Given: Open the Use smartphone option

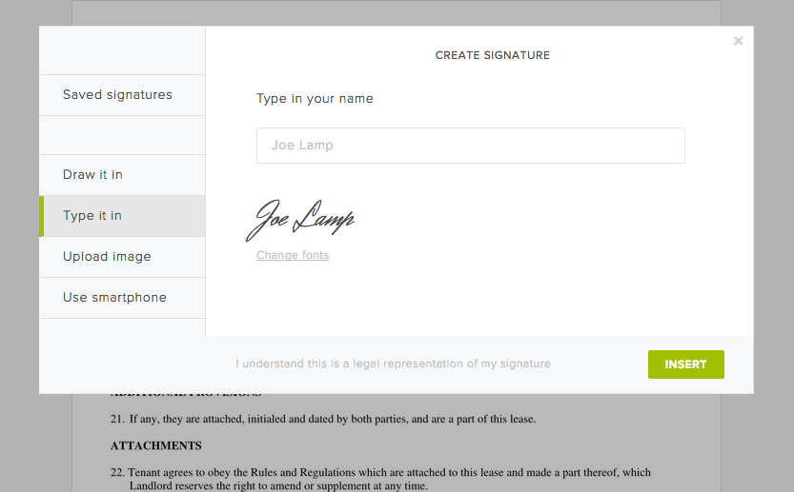Looking at the screenshot, I should (122, 298).
